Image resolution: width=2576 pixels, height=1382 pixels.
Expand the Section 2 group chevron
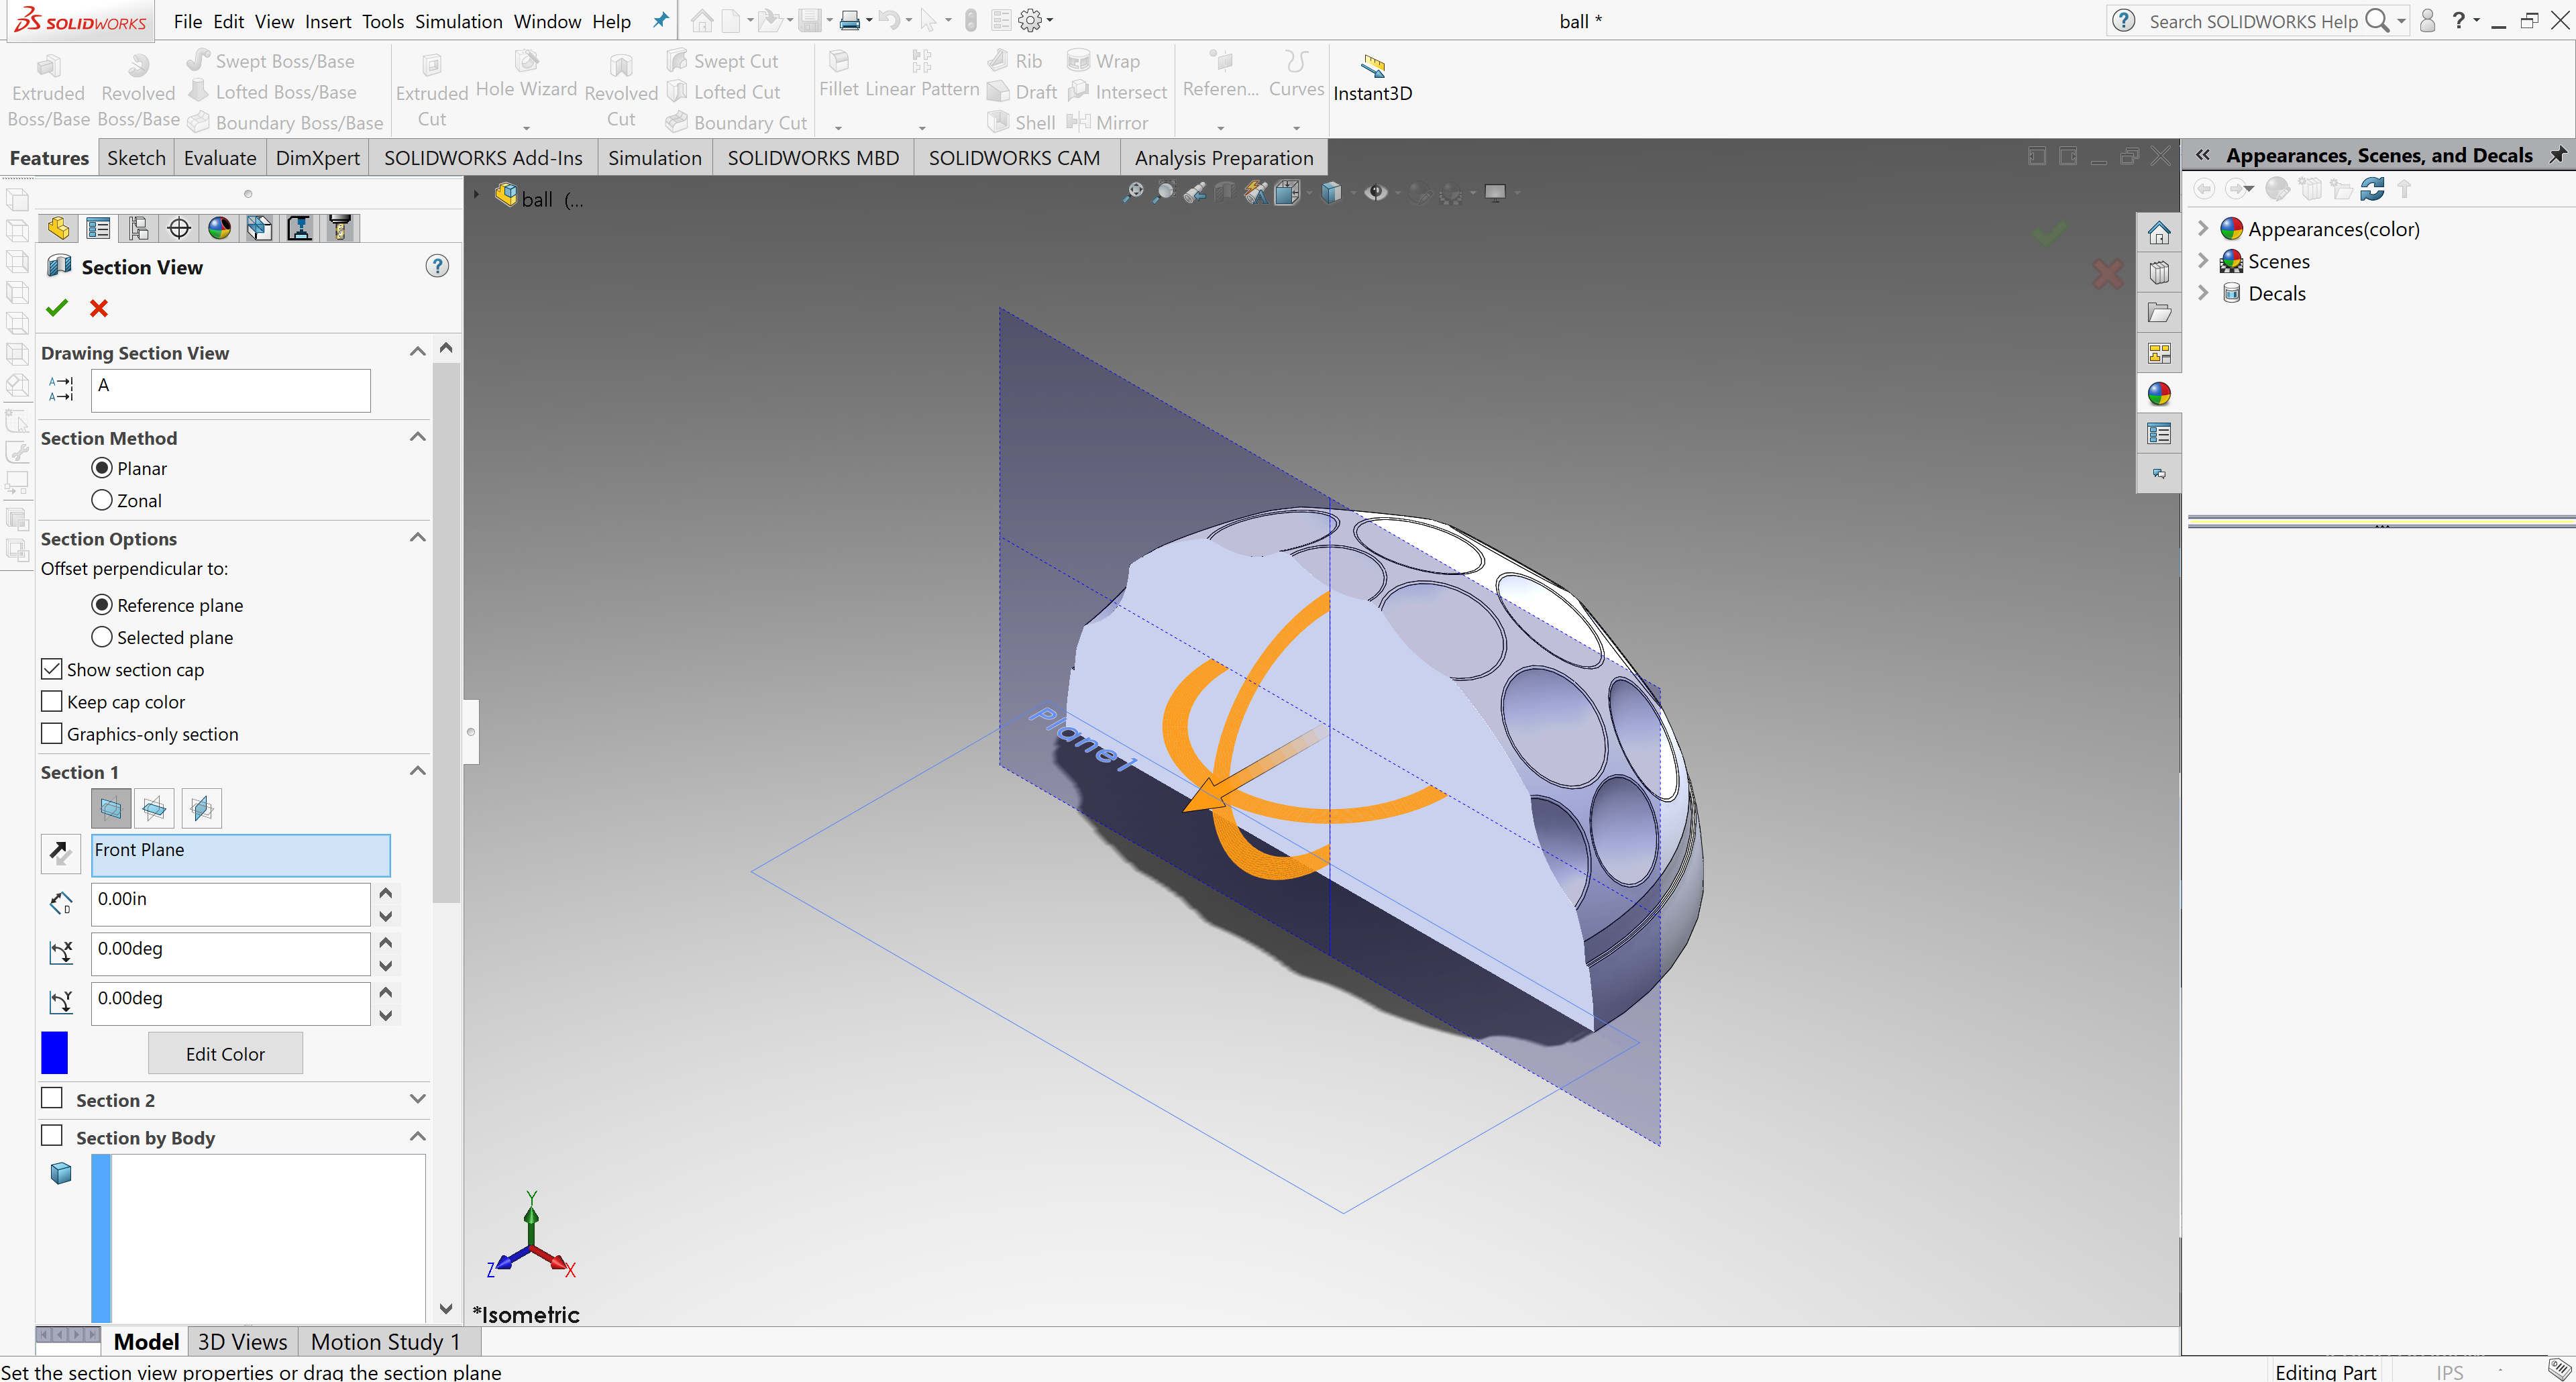click(418, 1099)
